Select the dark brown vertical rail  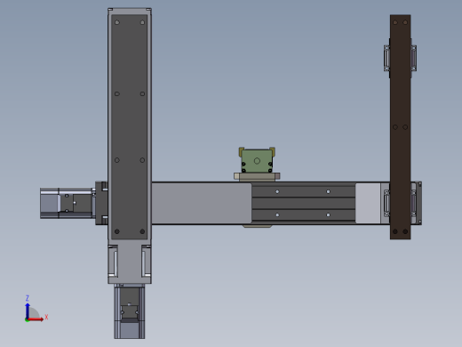click(400, 127)
